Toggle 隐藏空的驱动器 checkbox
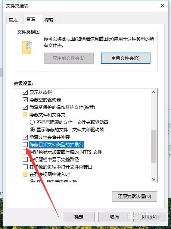Screen dimensions: 171x229 (x=25, y=100)
